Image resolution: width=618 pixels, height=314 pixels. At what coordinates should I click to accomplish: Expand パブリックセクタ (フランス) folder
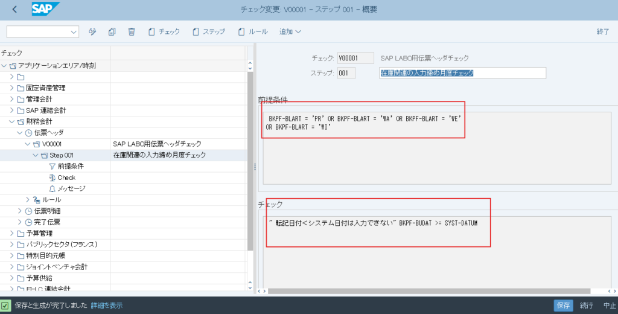12,244
